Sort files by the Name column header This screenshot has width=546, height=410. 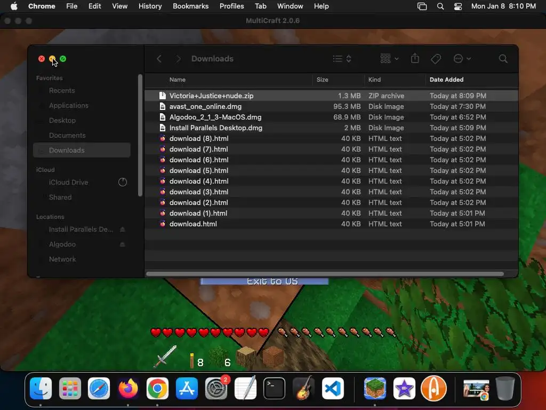tap(177, 80)
